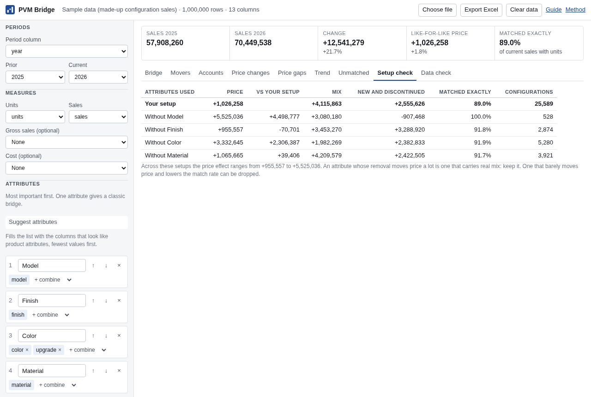Open the Period column dropdown
This screenshot has width=591, height=397.
point(66,51)
